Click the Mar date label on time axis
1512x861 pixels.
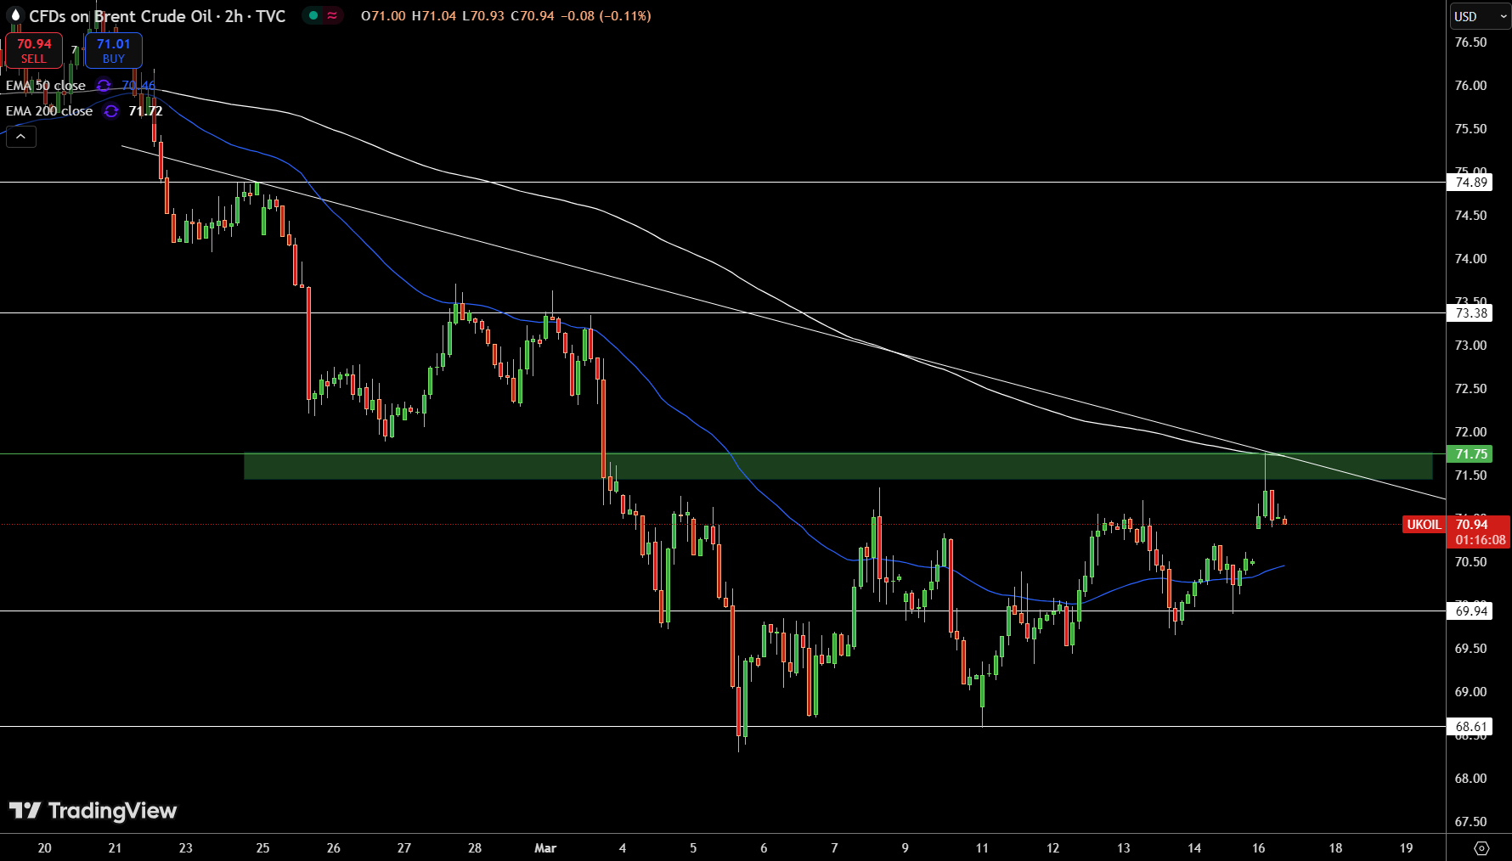point(545,847)
